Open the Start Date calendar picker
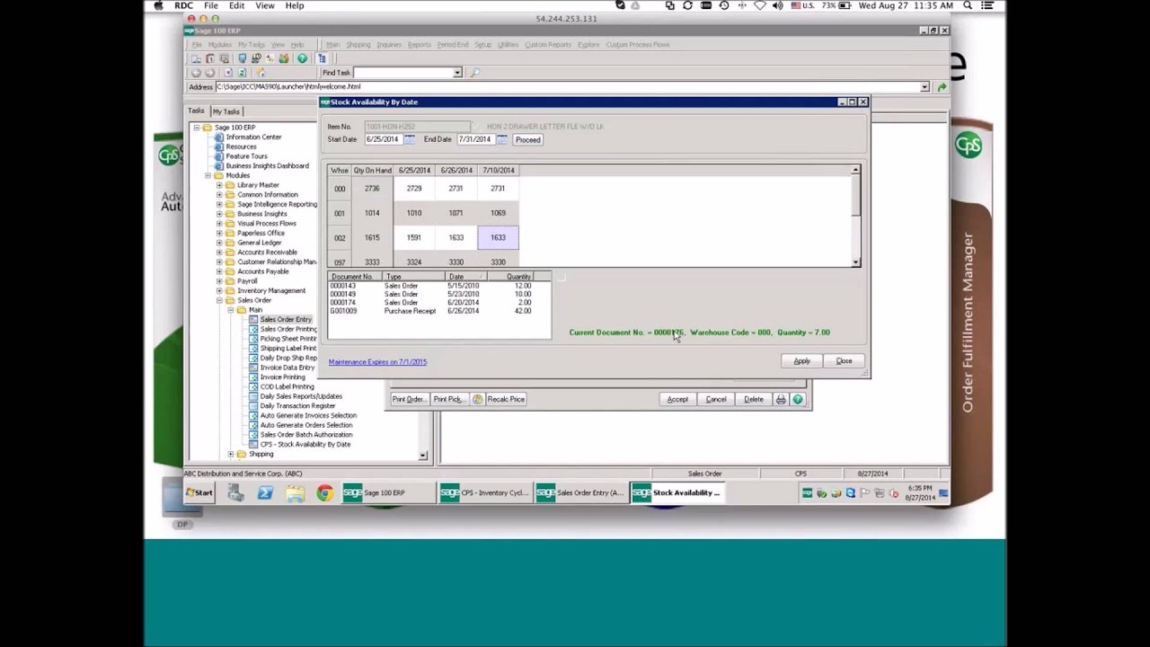Image resolution: width=1150 pixels, height=647 pixels. [x=410, y=139]
